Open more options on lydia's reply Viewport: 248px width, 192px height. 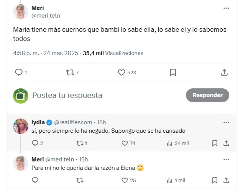226,122
